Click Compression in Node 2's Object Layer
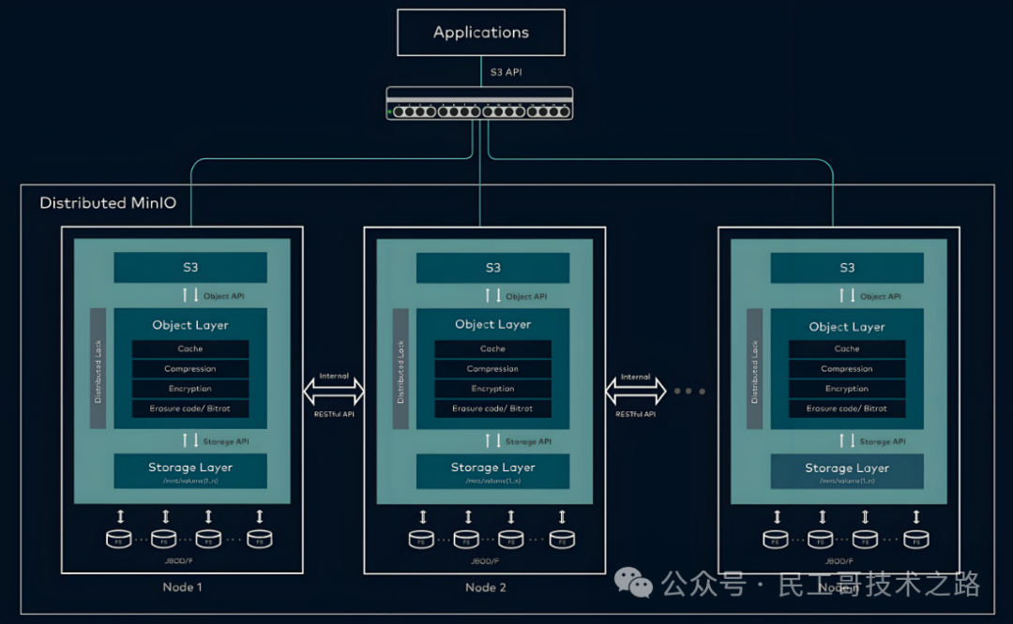The width and height of the screenshot is (1013, 624). point(493,368)
